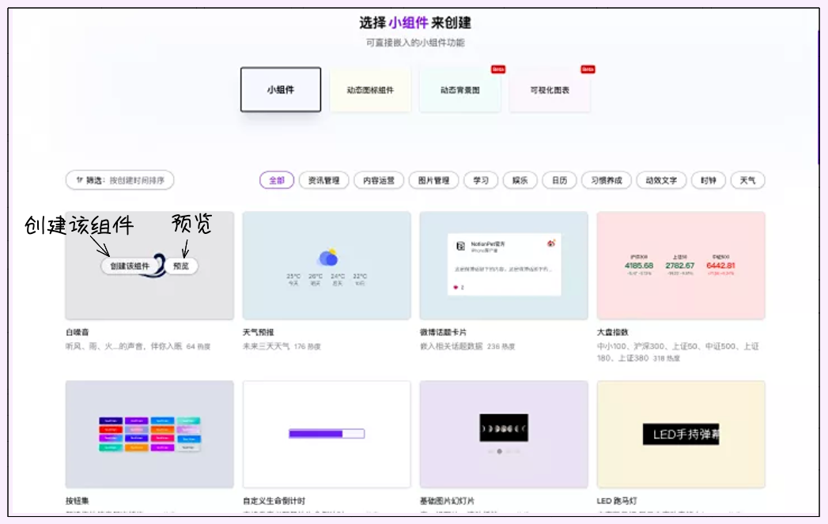Open the 大盘指数 widget thumbnail

click(x=681, y=266)
